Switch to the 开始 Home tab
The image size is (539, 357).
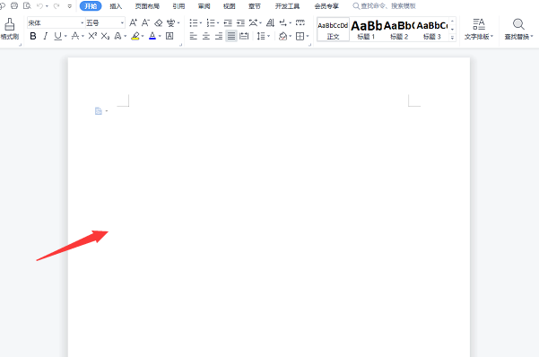(91, 6)
